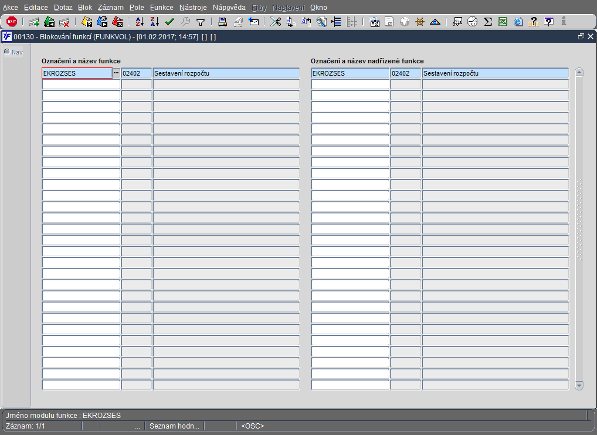Click the green checkmark save icon
This screenshot has height=435, width=597.
click(169, 22)
